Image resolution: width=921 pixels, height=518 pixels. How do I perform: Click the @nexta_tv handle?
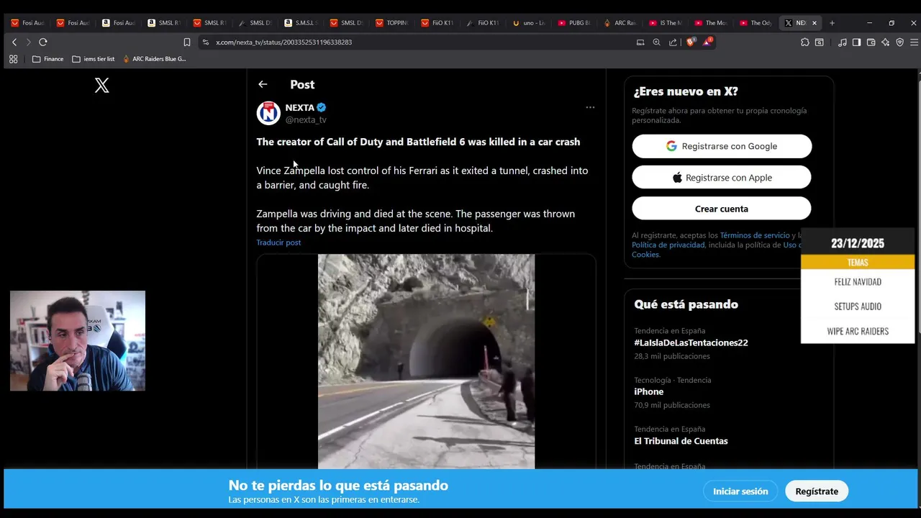pos(306,119)
